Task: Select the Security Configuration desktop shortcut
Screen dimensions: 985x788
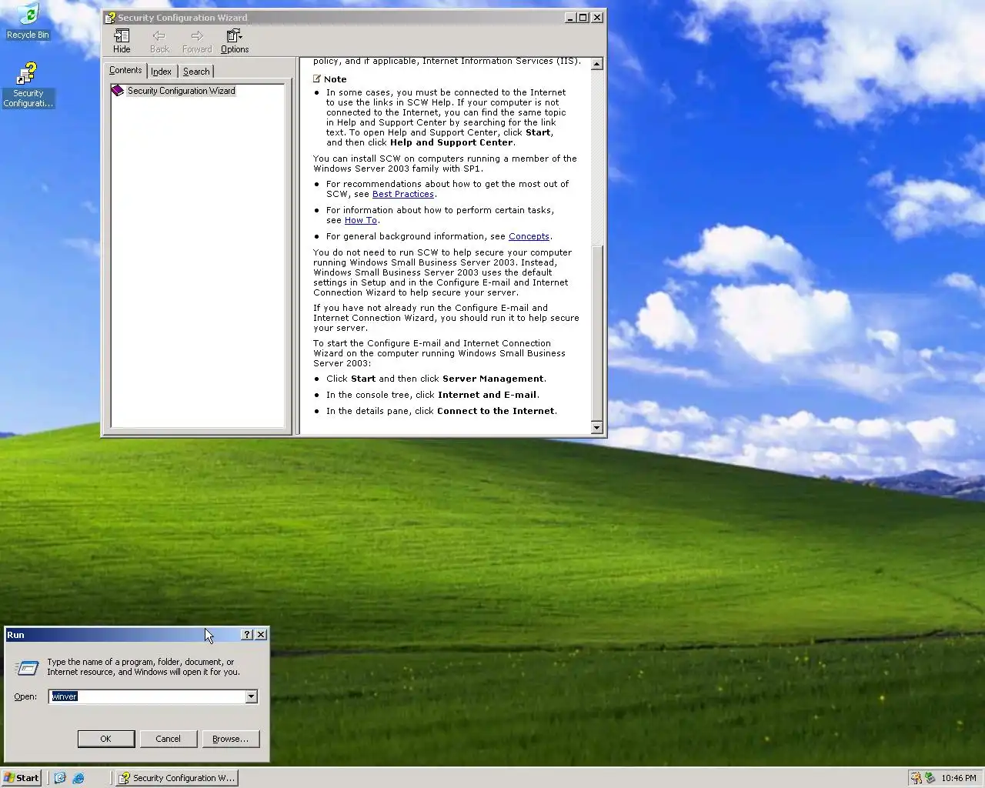Action: pyautogui.click(x=28, y=85)
